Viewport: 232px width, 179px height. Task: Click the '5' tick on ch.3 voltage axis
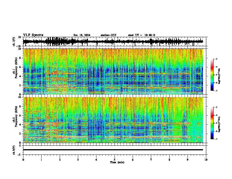[20, 146]
